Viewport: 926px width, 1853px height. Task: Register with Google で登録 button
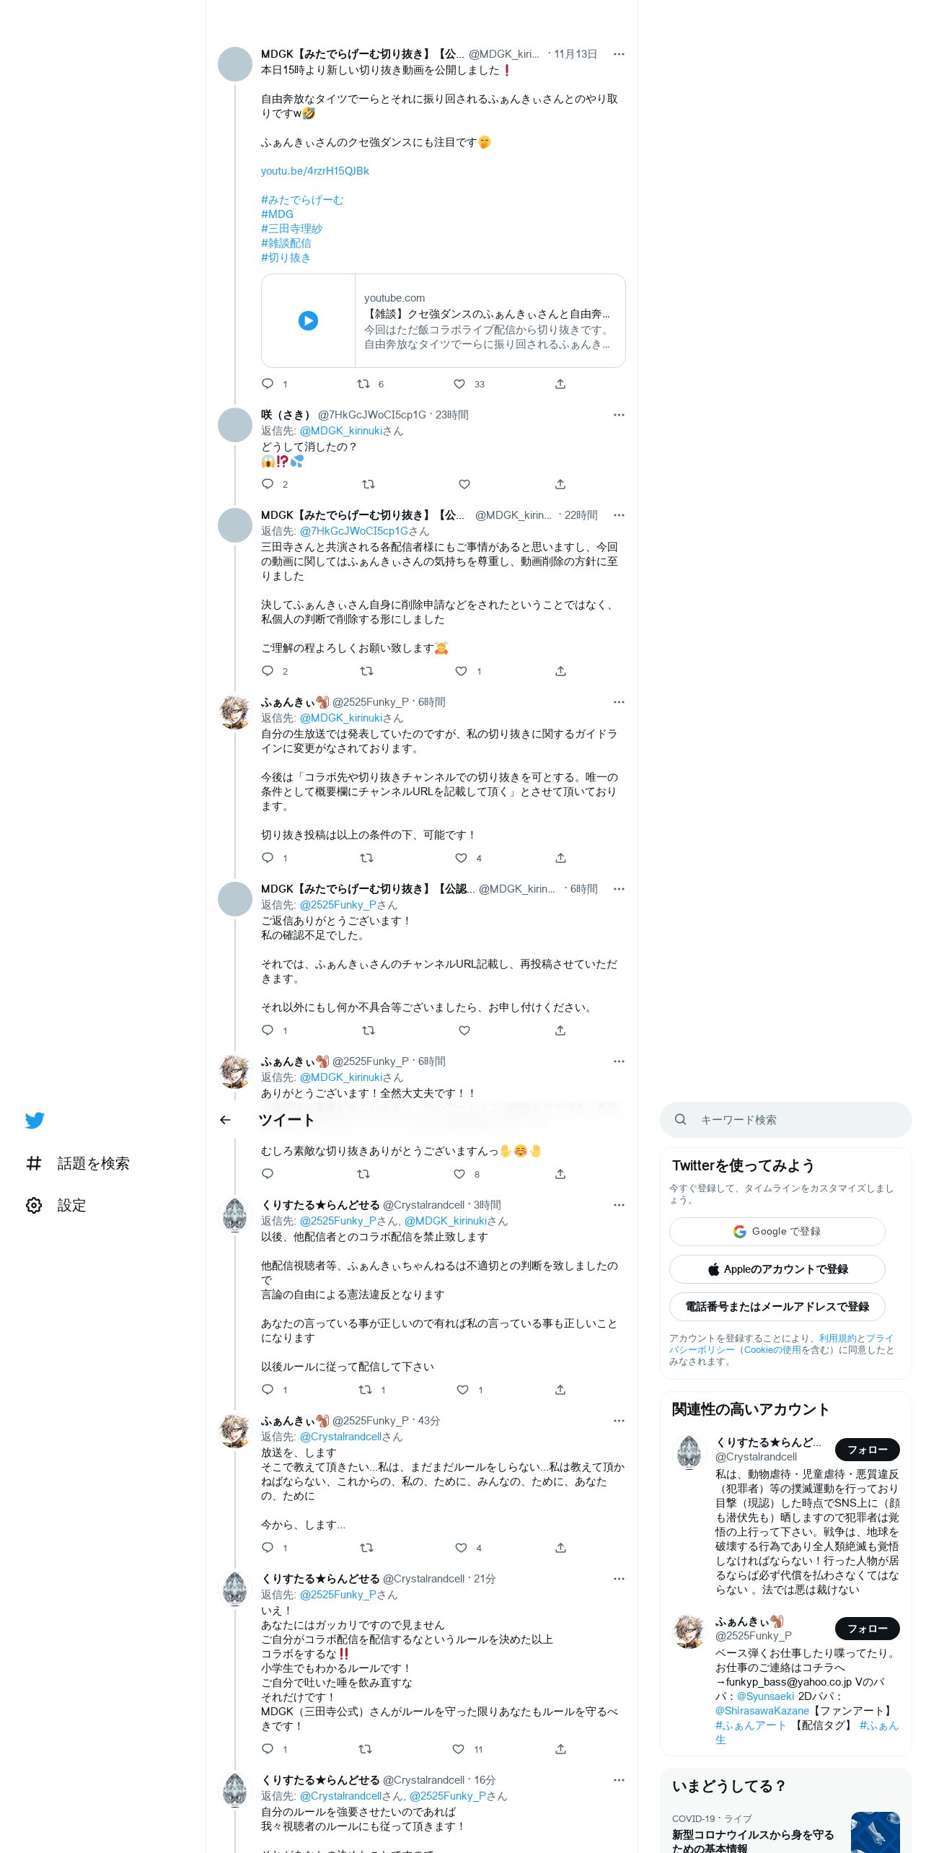pos(777,1232)
